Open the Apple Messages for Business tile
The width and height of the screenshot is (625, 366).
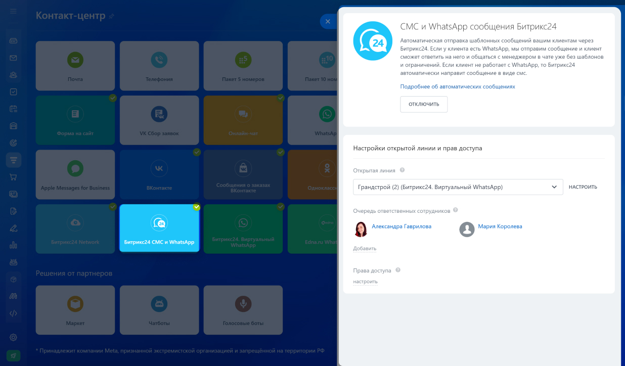75,174
